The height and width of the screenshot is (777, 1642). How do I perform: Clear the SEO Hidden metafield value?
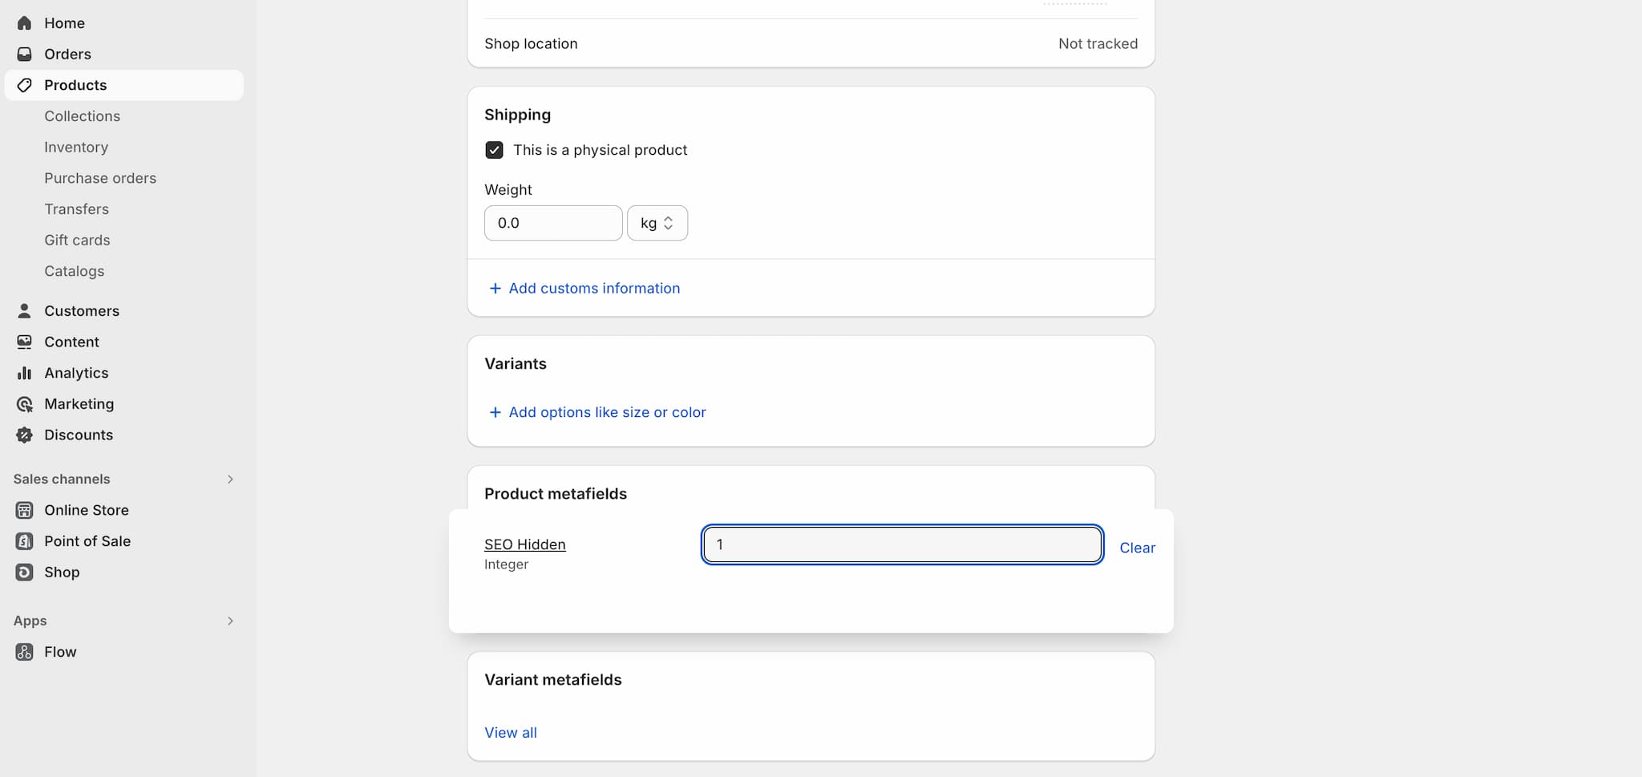coord(1137,548)
